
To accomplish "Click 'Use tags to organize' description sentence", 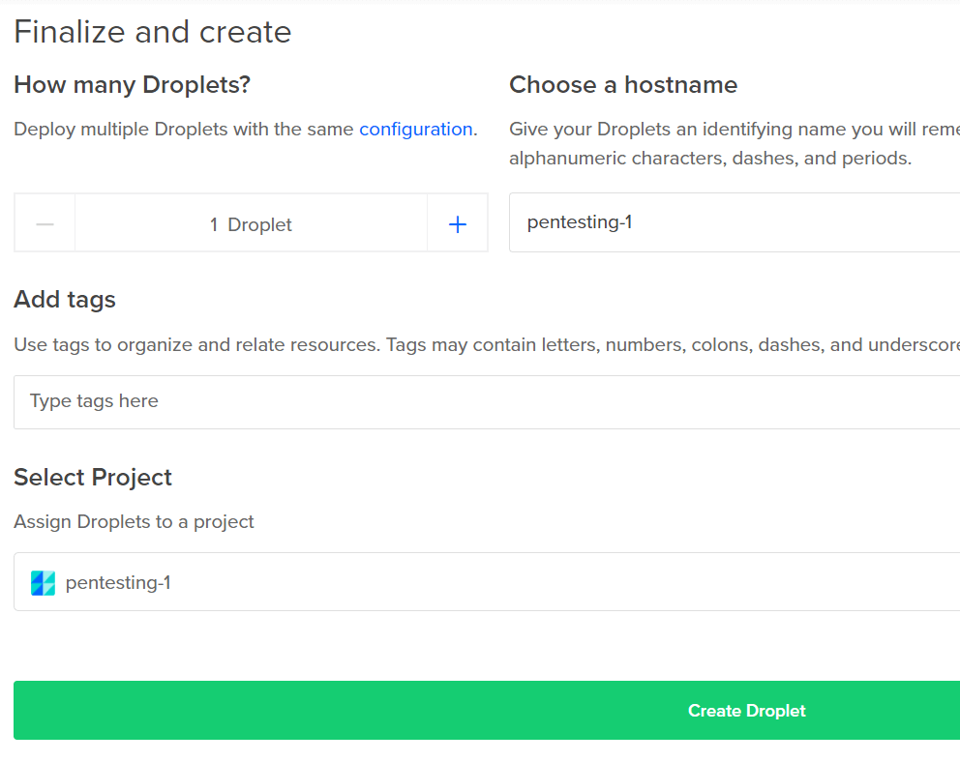I will click(x=197, y=345).
